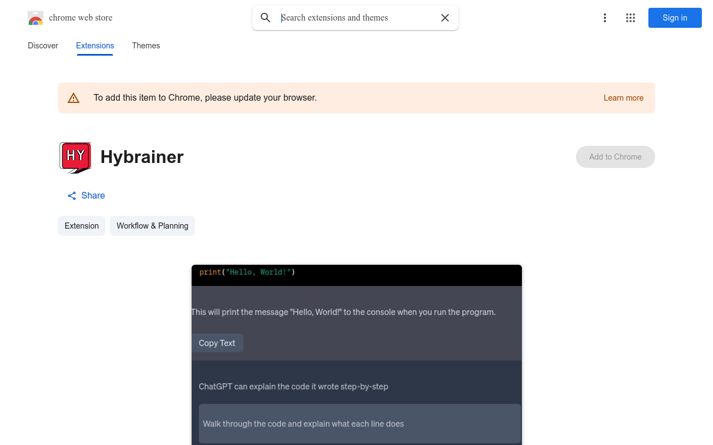Click the chrome web store title text

pos(81,18)
